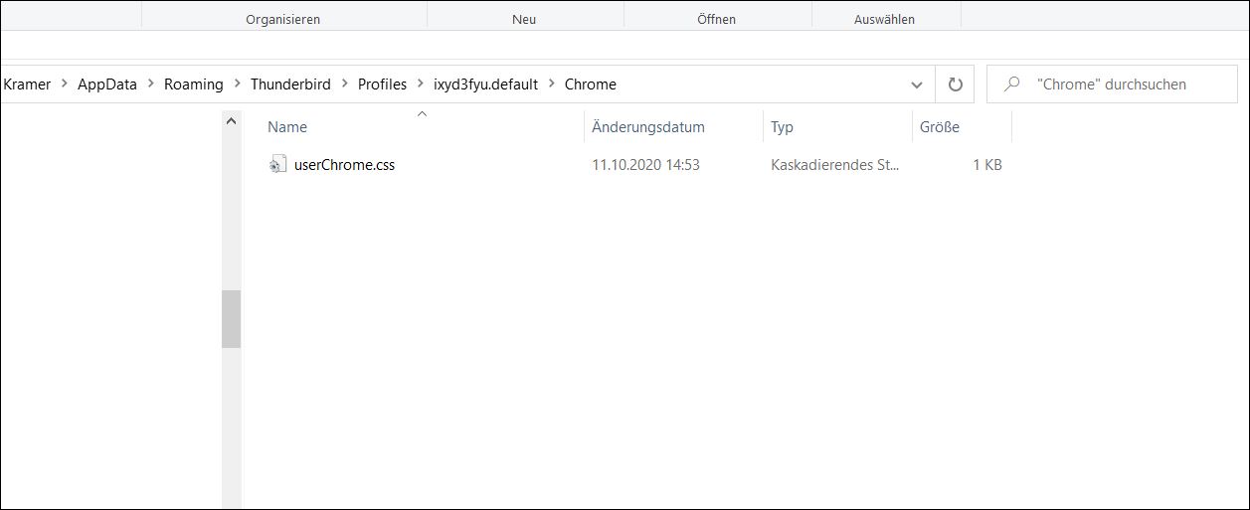This screenshot has width=1250, height=510.
Task: Go to the Thunderbird breadcrumb folder
Action: 290,85
